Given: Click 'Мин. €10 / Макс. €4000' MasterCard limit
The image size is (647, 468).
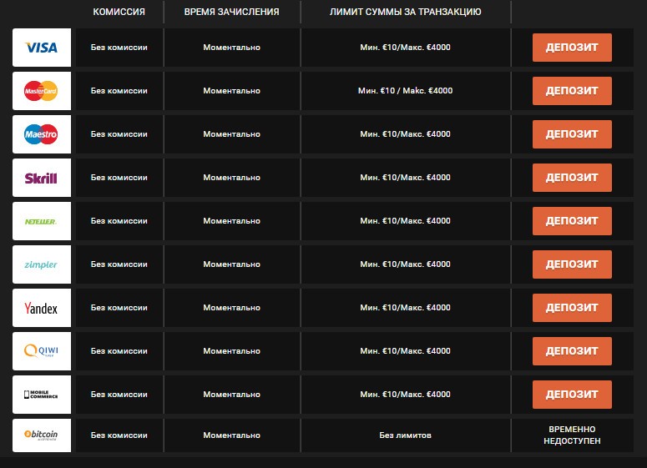Looking at the screenshot, I should click(x=405, y=91).
